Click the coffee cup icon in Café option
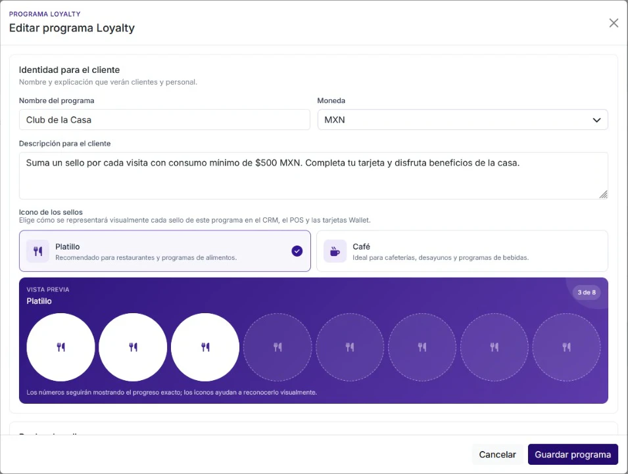Image resolution: width=628 pixels, height=474 pixels. point(335,251)
